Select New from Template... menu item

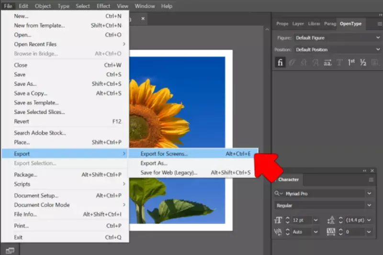point(65,25)
